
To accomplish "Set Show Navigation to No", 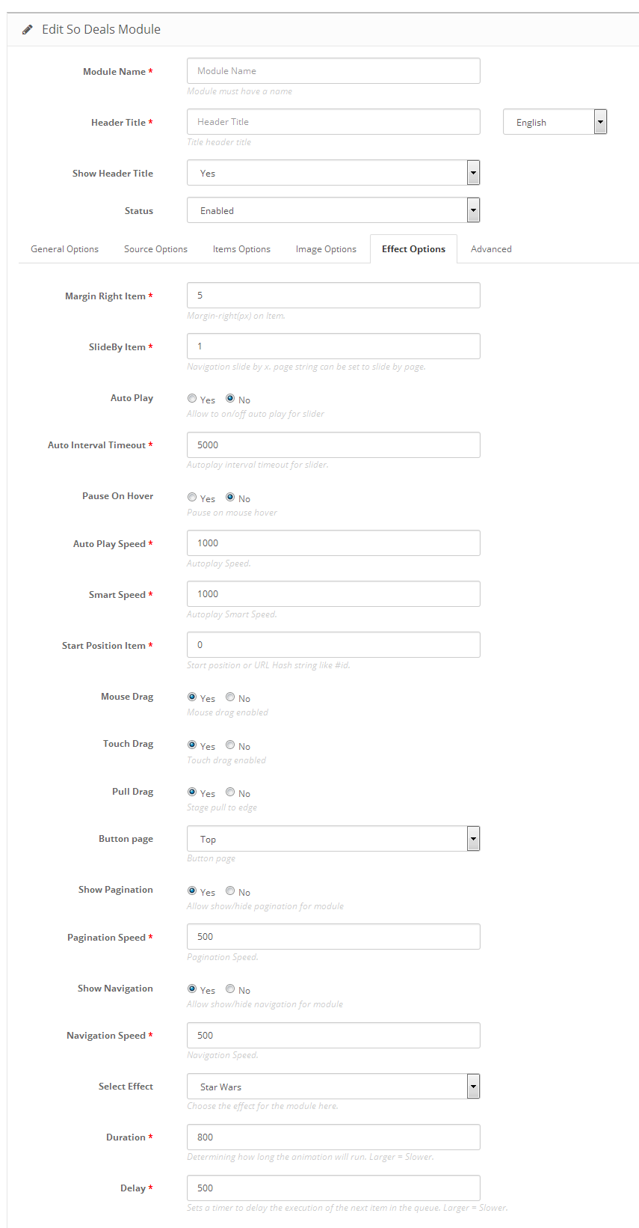I will 230,989.
